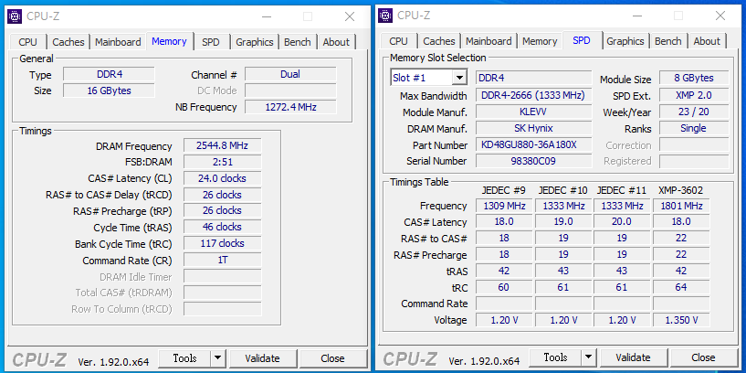Click Bank Cycle Time value 117 clocks

pyautogui.click(x=222, y=243)
